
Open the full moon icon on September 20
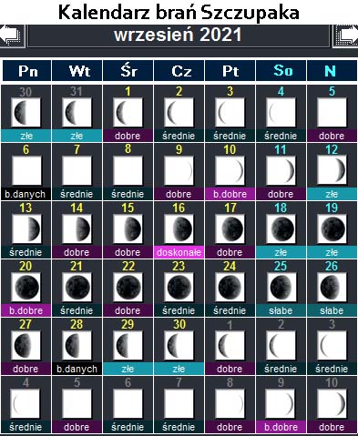click(x=26, y=287)
